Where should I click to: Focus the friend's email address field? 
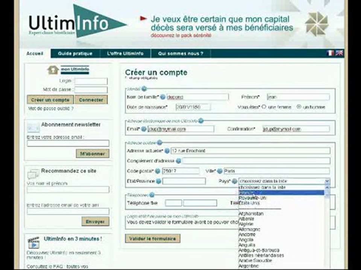point(68,211)
